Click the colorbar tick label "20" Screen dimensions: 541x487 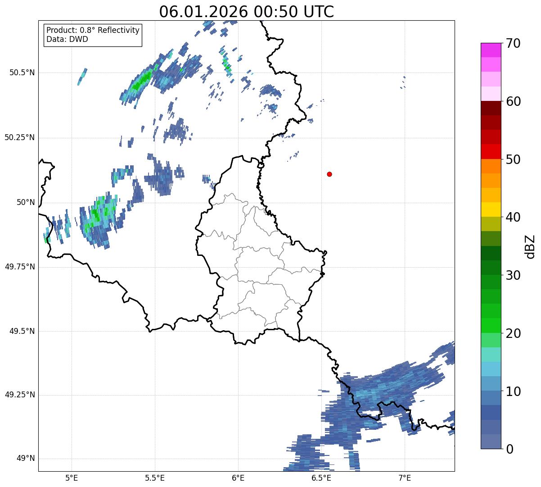(513, 333)
